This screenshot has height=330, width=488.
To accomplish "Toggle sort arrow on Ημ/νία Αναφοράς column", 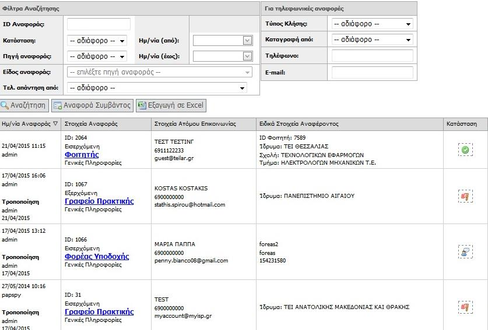I will (55, 123).
